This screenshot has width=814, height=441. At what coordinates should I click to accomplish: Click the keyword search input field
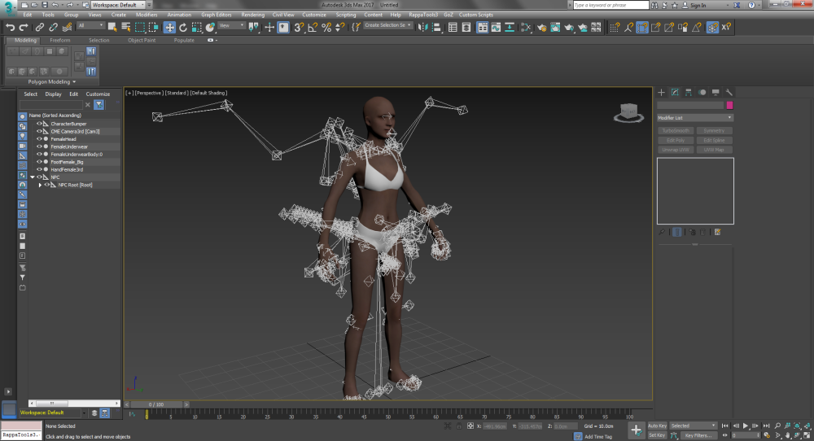[611, 5]
